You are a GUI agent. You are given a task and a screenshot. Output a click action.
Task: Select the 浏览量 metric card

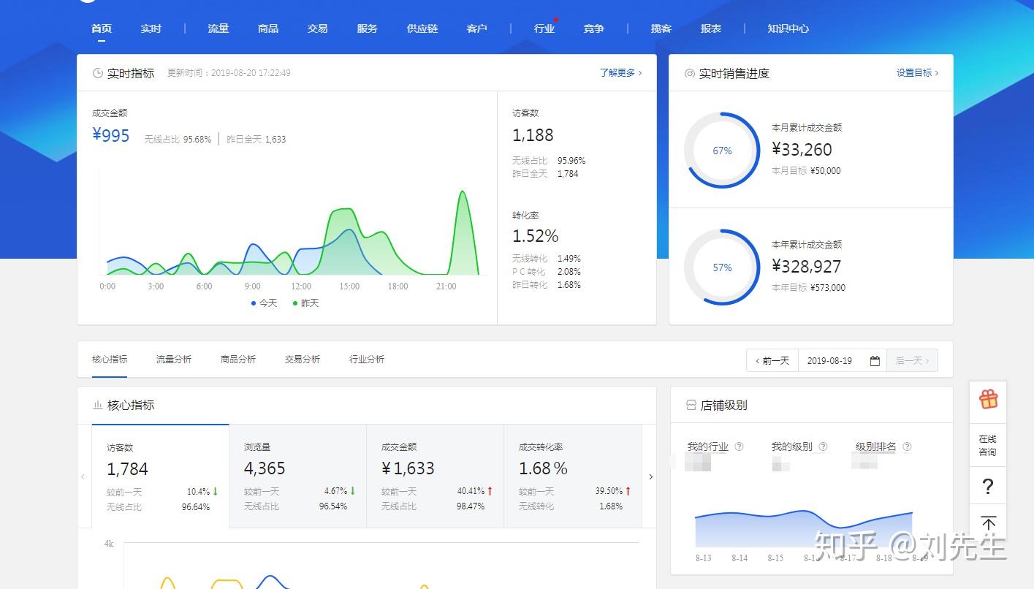297,476
